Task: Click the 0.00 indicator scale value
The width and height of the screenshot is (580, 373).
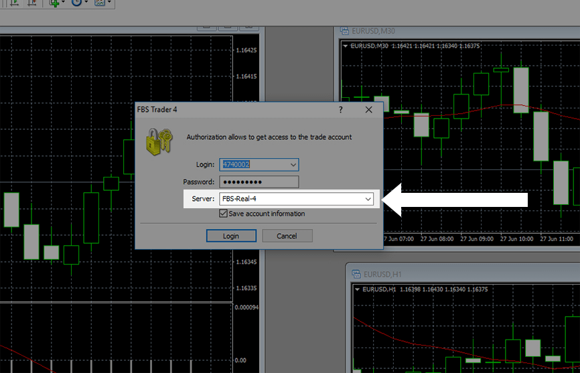Action: tap(240, 360)
